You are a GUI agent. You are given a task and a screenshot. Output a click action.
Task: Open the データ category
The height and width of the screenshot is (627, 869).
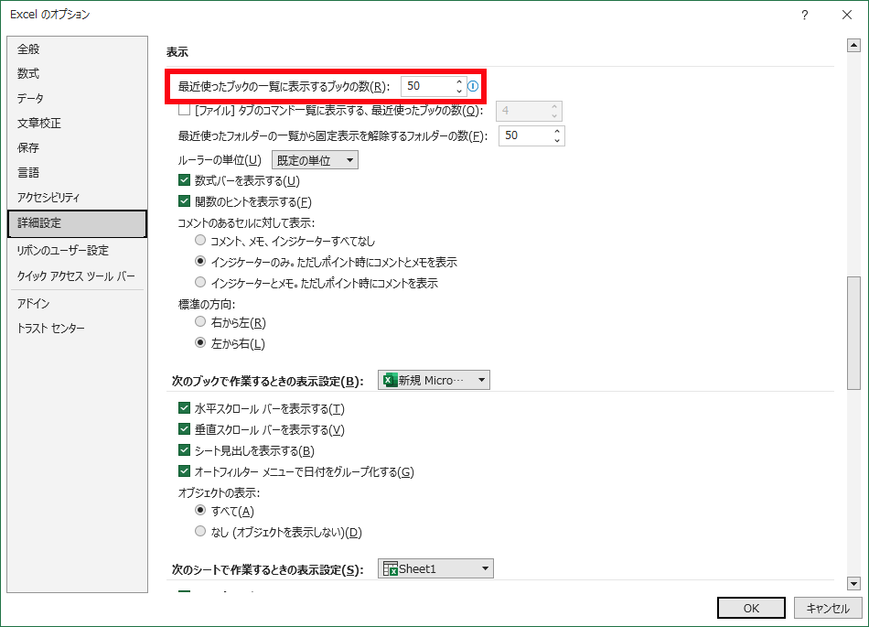tap(77, 98)
